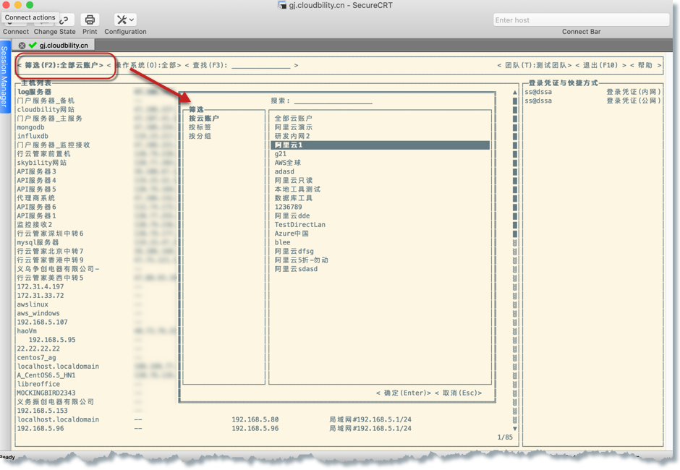This screenshot has height=470, width=680.
Task: Choose 阿里云sdasd in the filter list
Action: [296, 269]
